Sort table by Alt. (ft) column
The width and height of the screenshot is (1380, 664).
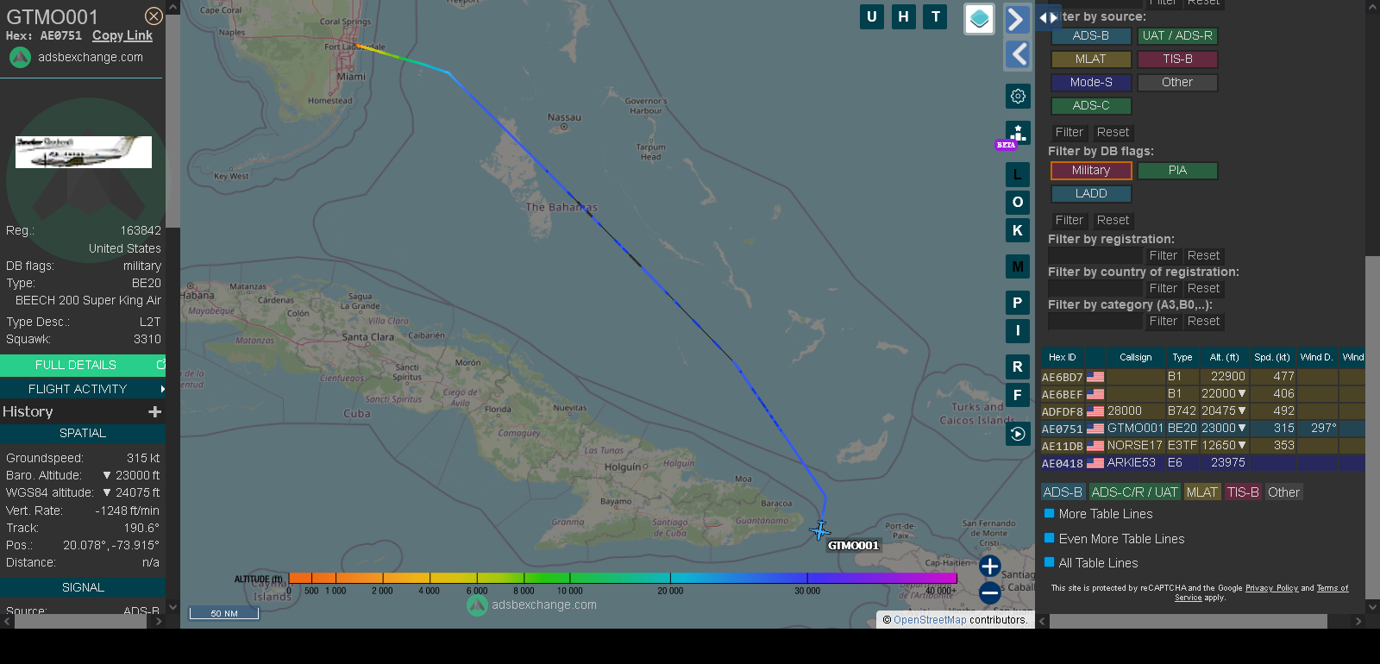[1224, 357]
